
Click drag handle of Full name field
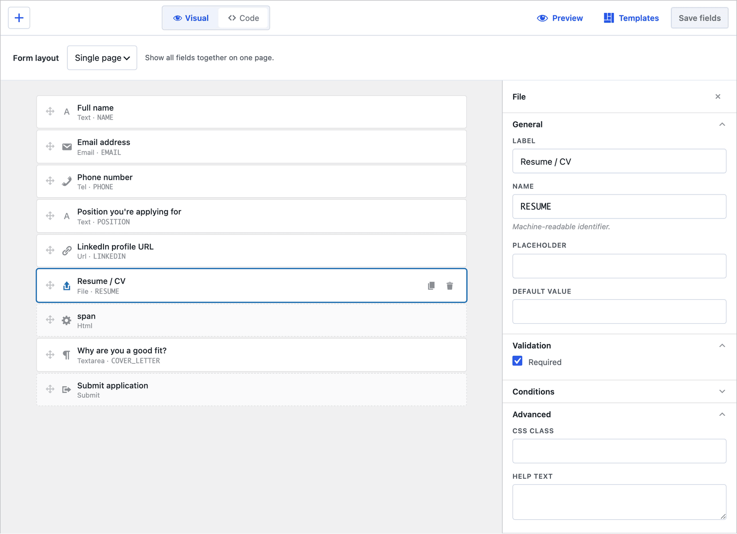click(x=50, y=111)
